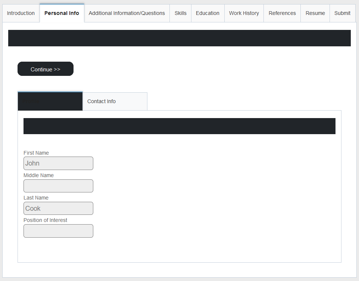This screenshot has height=281, width=359.
Task: Select the dark Profile sub-tab
Action: click(x=50, y=101)
